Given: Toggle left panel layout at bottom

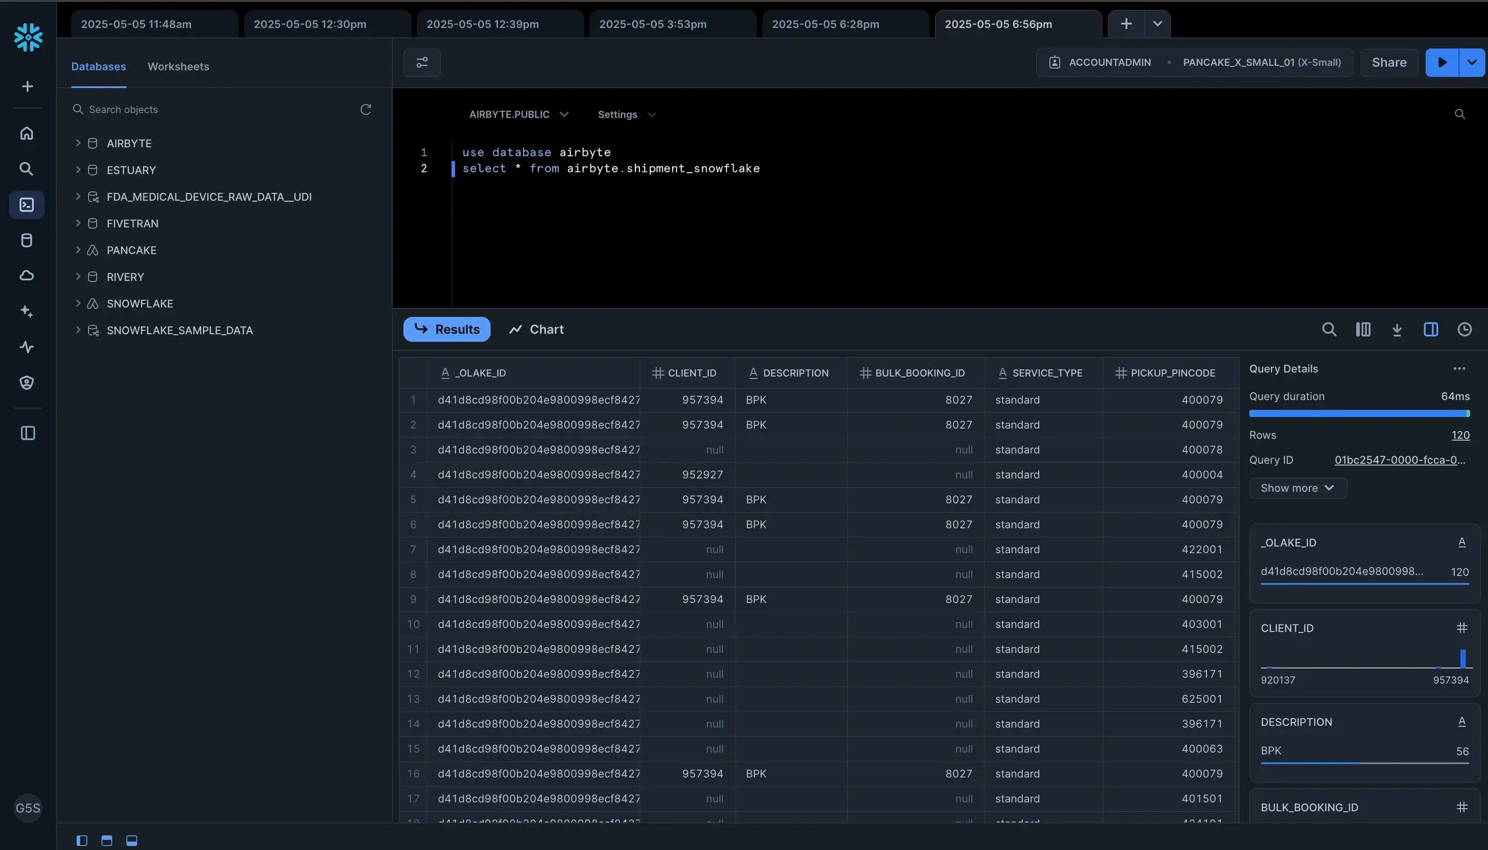Looking at the screenshot, I should click(82, 841).
